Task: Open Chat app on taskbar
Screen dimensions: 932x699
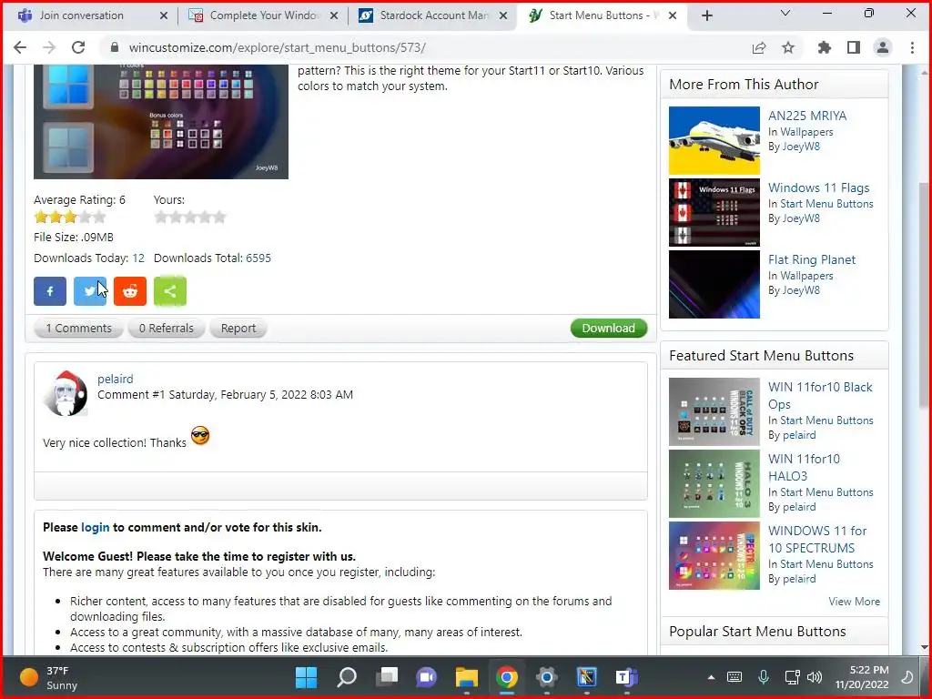Action: click(427, 677)
